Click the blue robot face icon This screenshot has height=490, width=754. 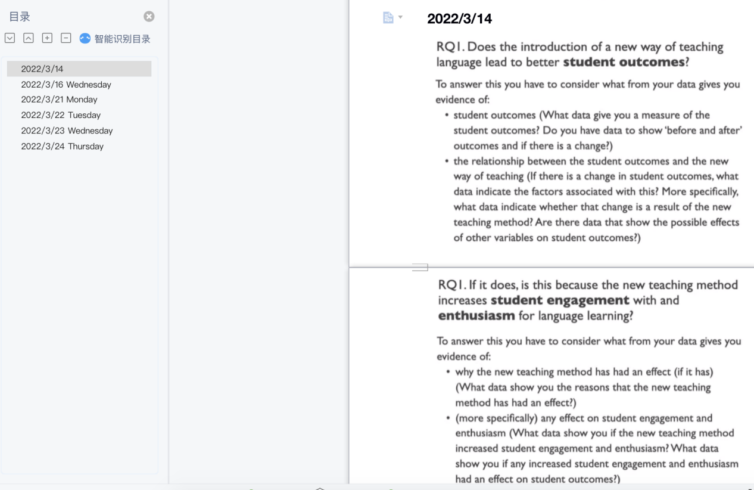coord(85,39)
